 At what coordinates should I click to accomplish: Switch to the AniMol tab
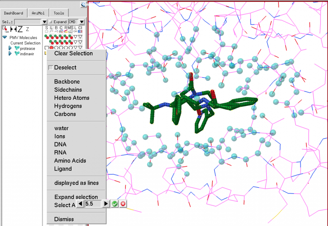coord(38,13)
